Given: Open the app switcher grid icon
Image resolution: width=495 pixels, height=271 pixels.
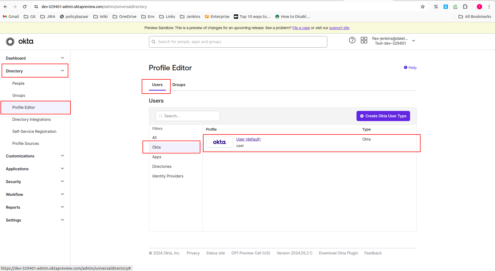Looking at the screenshot, I should coord(364,40).
